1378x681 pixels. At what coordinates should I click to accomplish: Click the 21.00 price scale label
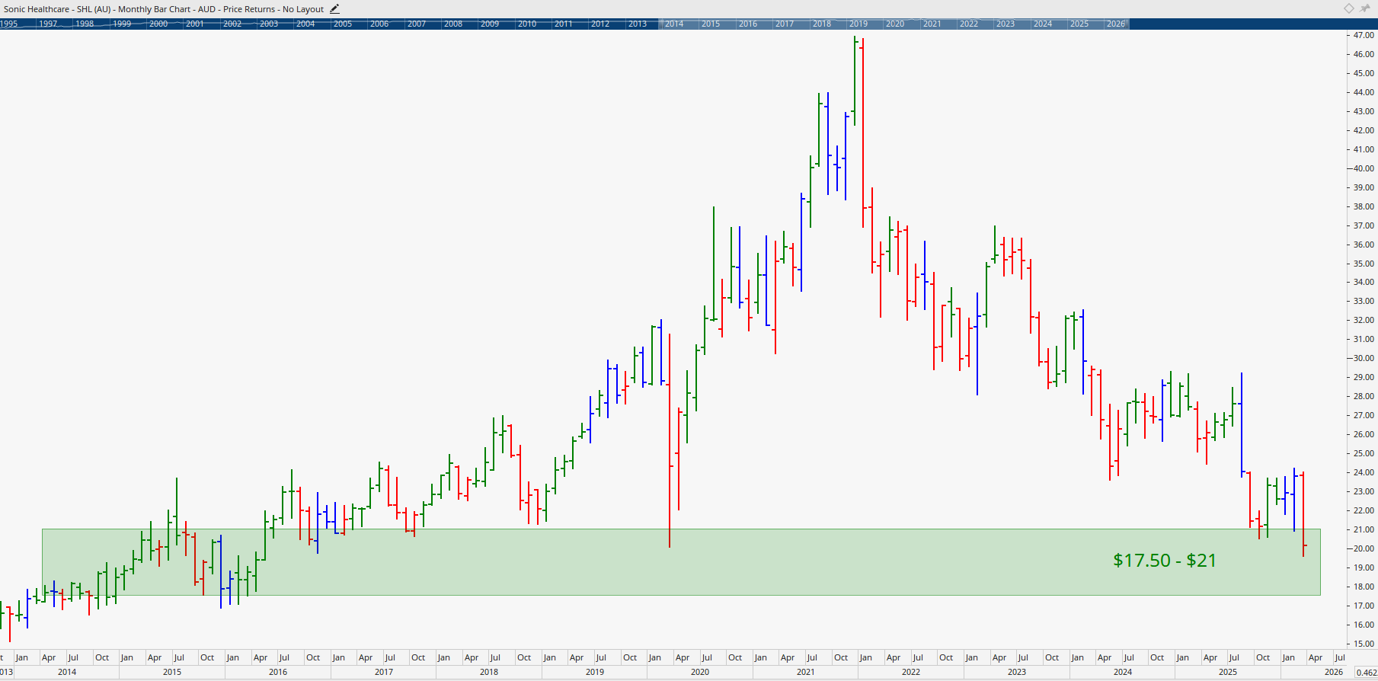point(1364,529)
